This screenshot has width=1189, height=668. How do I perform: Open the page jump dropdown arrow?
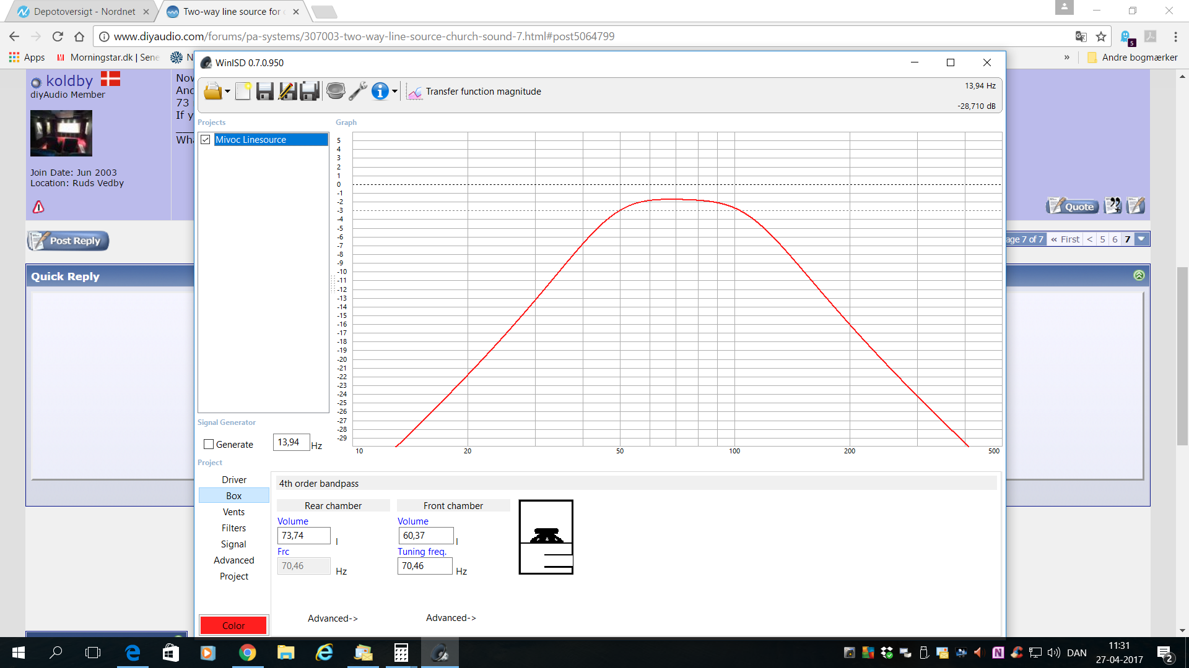click(1141, 239)
